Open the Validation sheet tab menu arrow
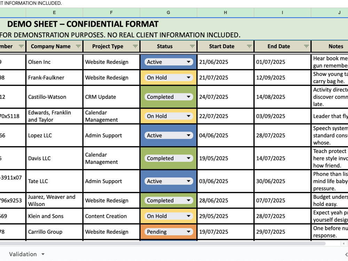This screenshot has height=261, width=348. click(43, 254)
